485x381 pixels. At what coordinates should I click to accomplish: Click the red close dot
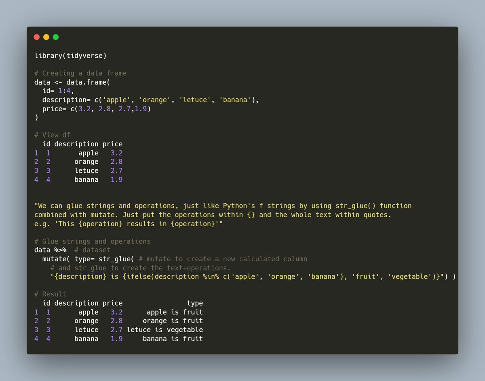(37, 37)
